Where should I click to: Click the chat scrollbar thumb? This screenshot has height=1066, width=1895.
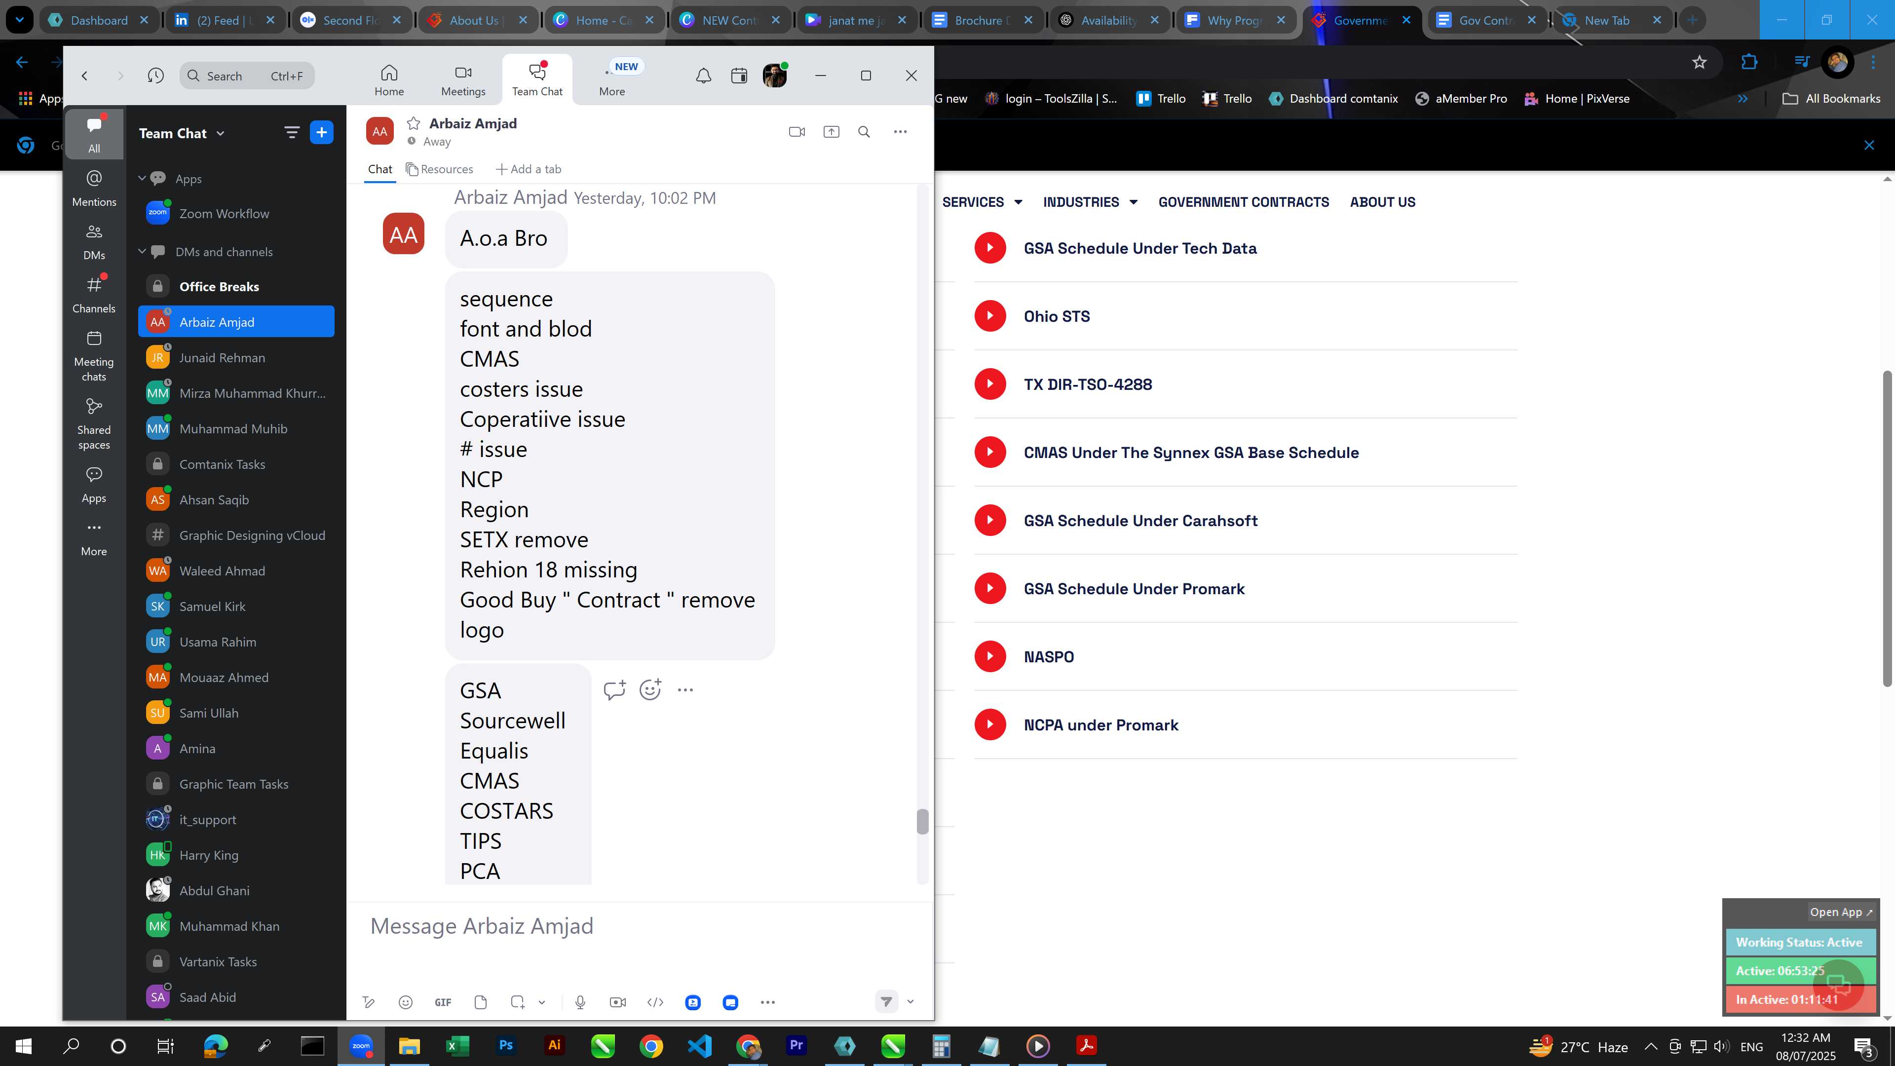922,822
